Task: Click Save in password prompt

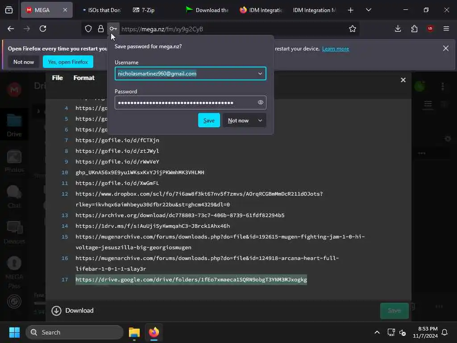Action: point(209,121)
